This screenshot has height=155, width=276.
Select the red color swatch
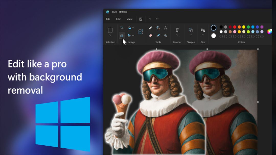tap(234, 27)
